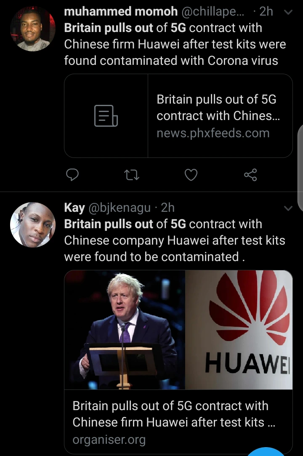303x456 pixels.
Task: View Kay's profile picture
Action: [x=32, y=225]
